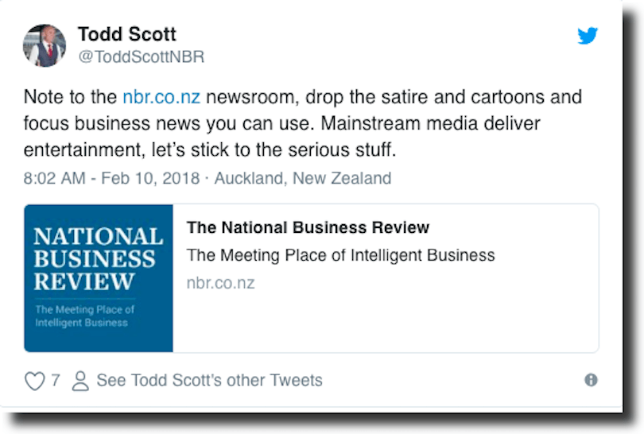See Todd Scott's other Tweets
Image resolution: width=644 pixels, height=434 pixels.
coord(209,381)
